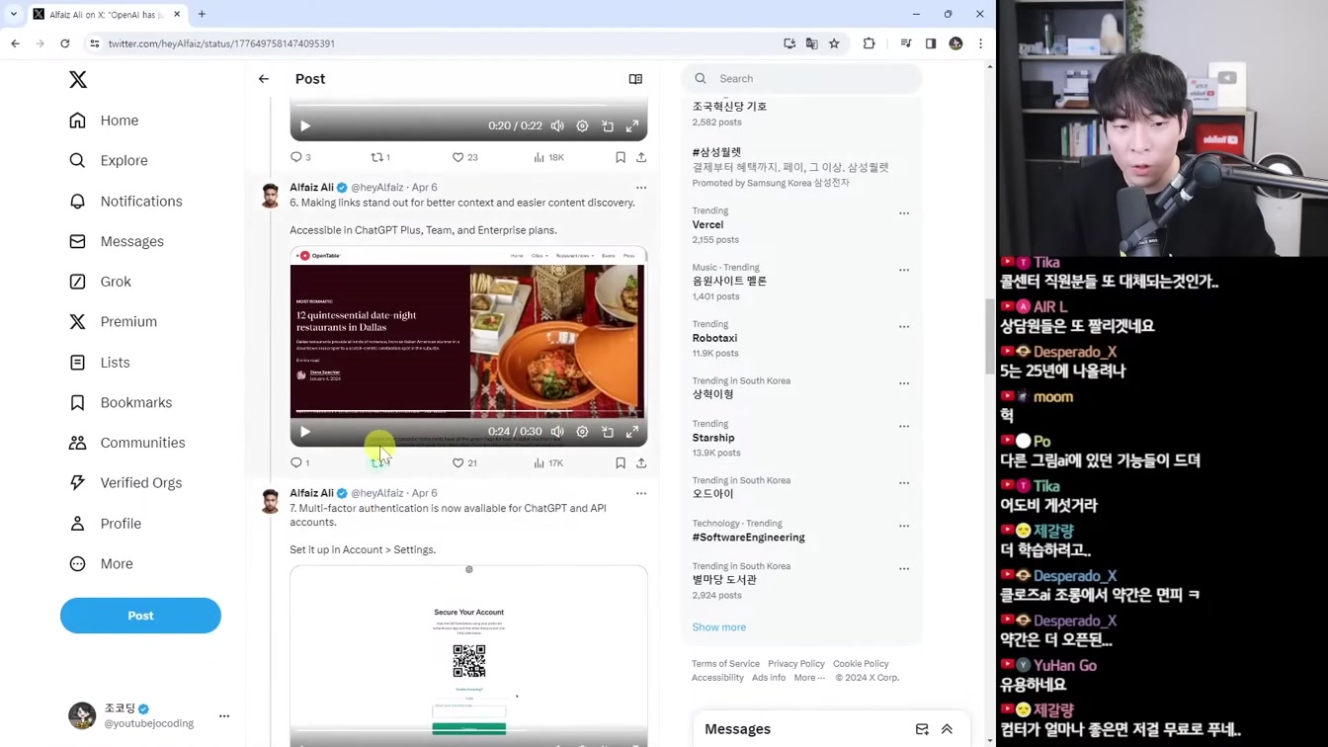1328x747 pixels.
Task: Open more options on post 6
Action: tap(641, 188)
